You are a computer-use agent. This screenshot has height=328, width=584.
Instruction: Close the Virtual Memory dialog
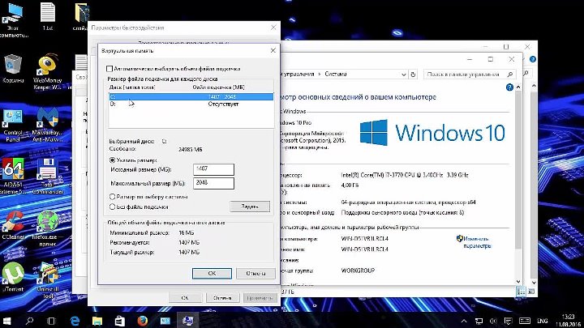click(273, 50)
